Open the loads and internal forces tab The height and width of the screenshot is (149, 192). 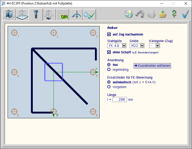(x=76, y=15)
